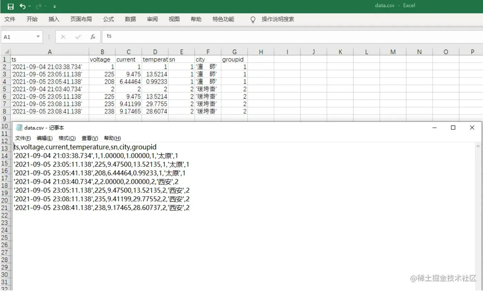The height and width of the screenshot is (292, 483).
Task: Click the confirm checkmark in formula bar
Action: tap(78, 37)
